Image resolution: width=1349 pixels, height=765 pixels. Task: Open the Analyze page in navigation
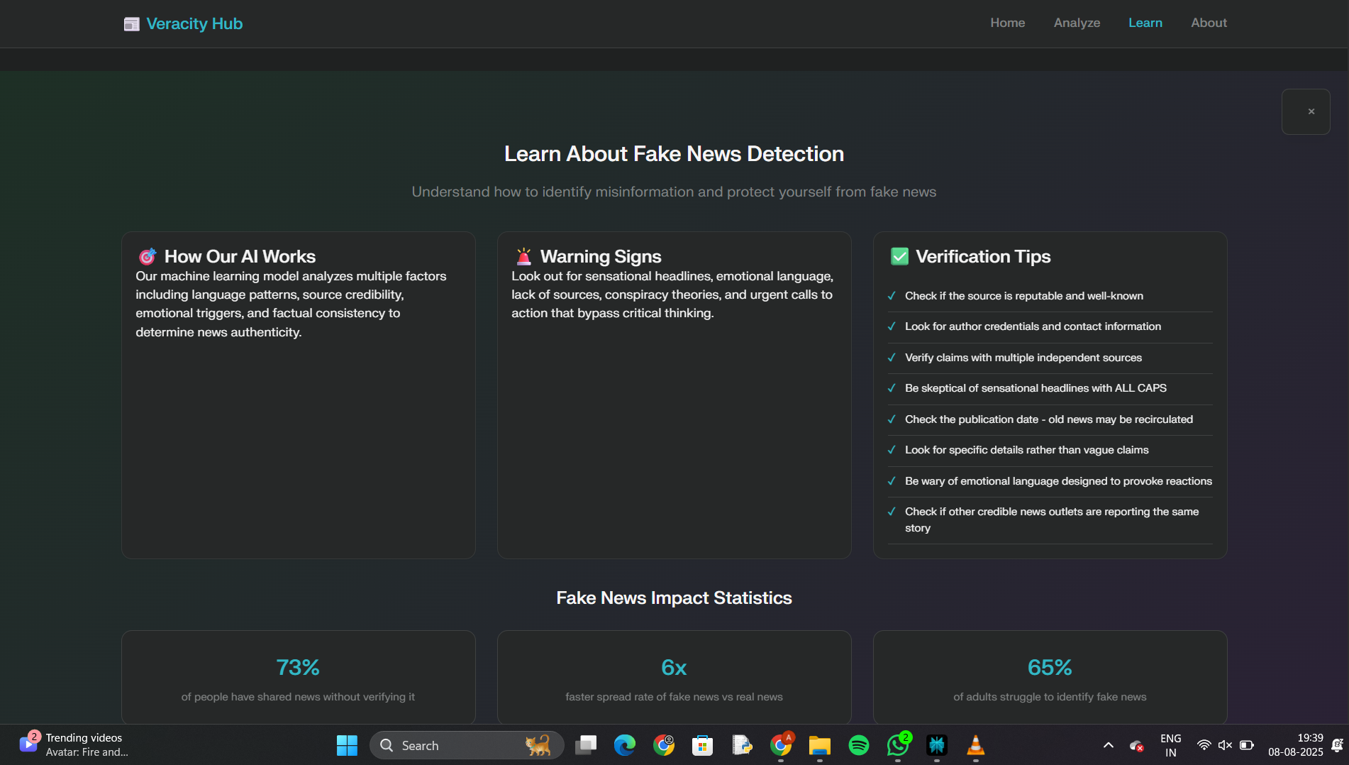point(1077,23)
